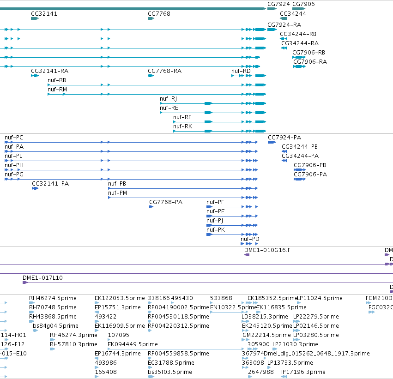This screenshot has width=393, height=379.
Task: Select the CG7906-RB transcript label
Action: click(x=309, y=53)
